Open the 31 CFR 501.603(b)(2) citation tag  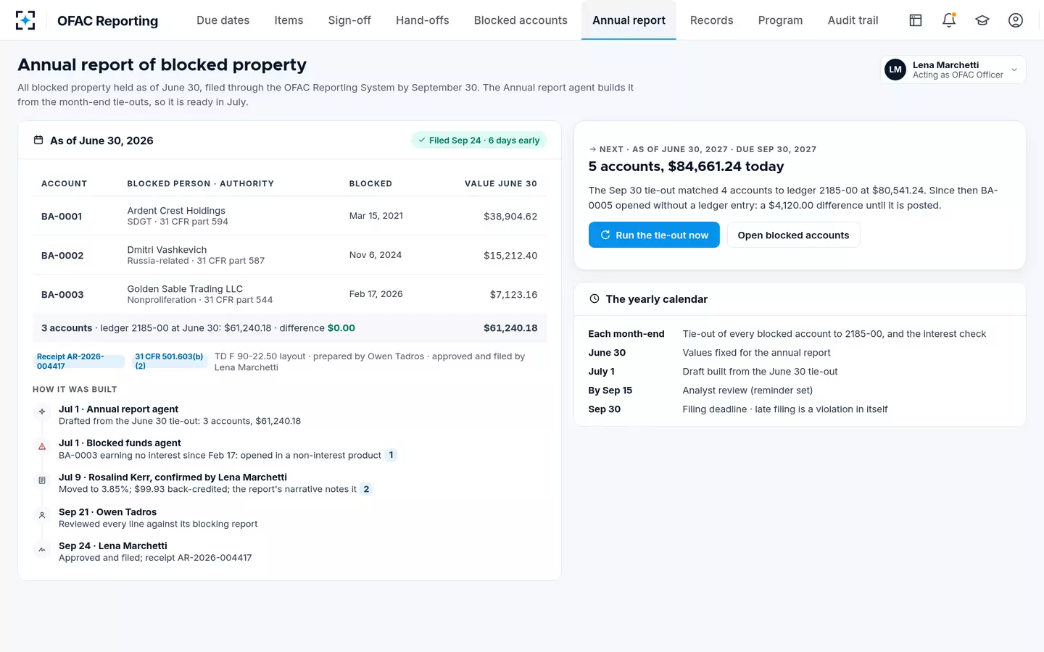(170, 361)
